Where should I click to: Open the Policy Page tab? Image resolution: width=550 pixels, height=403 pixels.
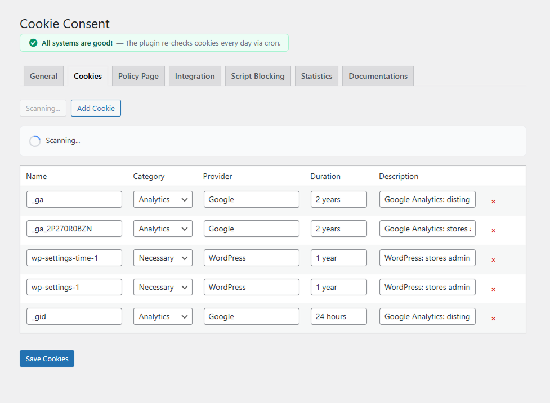coord(138,75)
